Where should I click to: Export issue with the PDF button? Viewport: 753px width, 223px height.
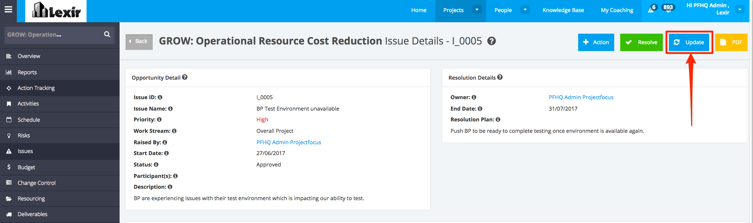[731, 42]
